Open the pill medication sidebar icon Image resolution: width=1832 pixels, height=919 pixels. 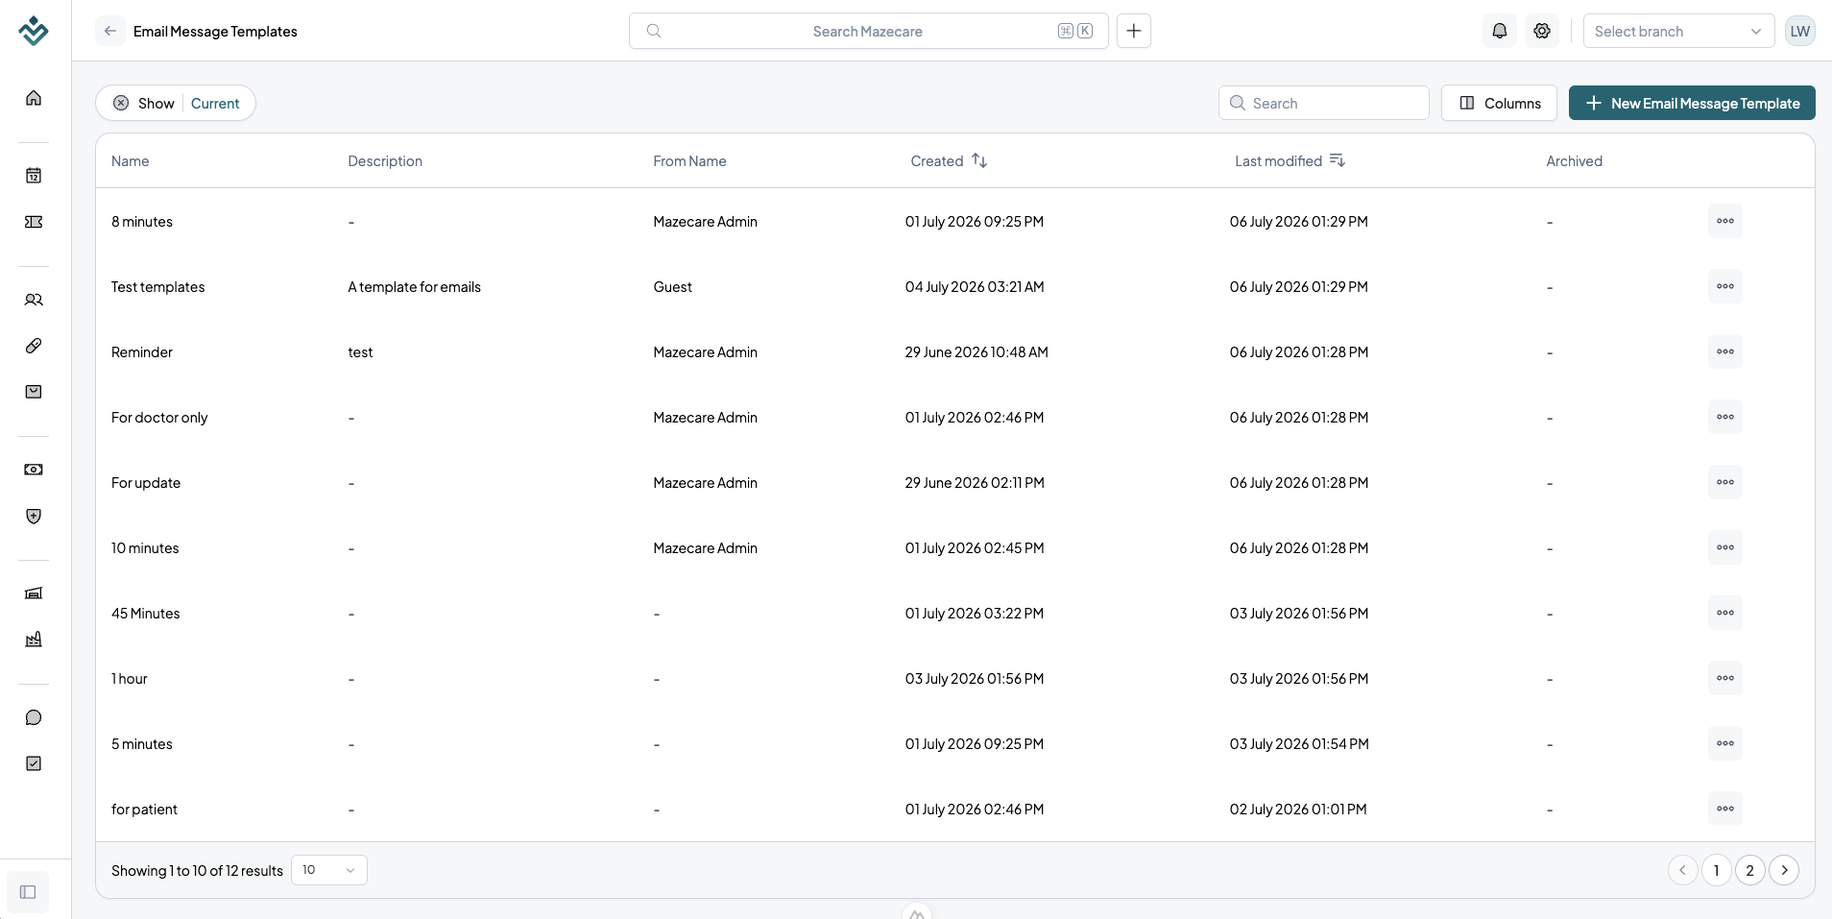(34, 346)
